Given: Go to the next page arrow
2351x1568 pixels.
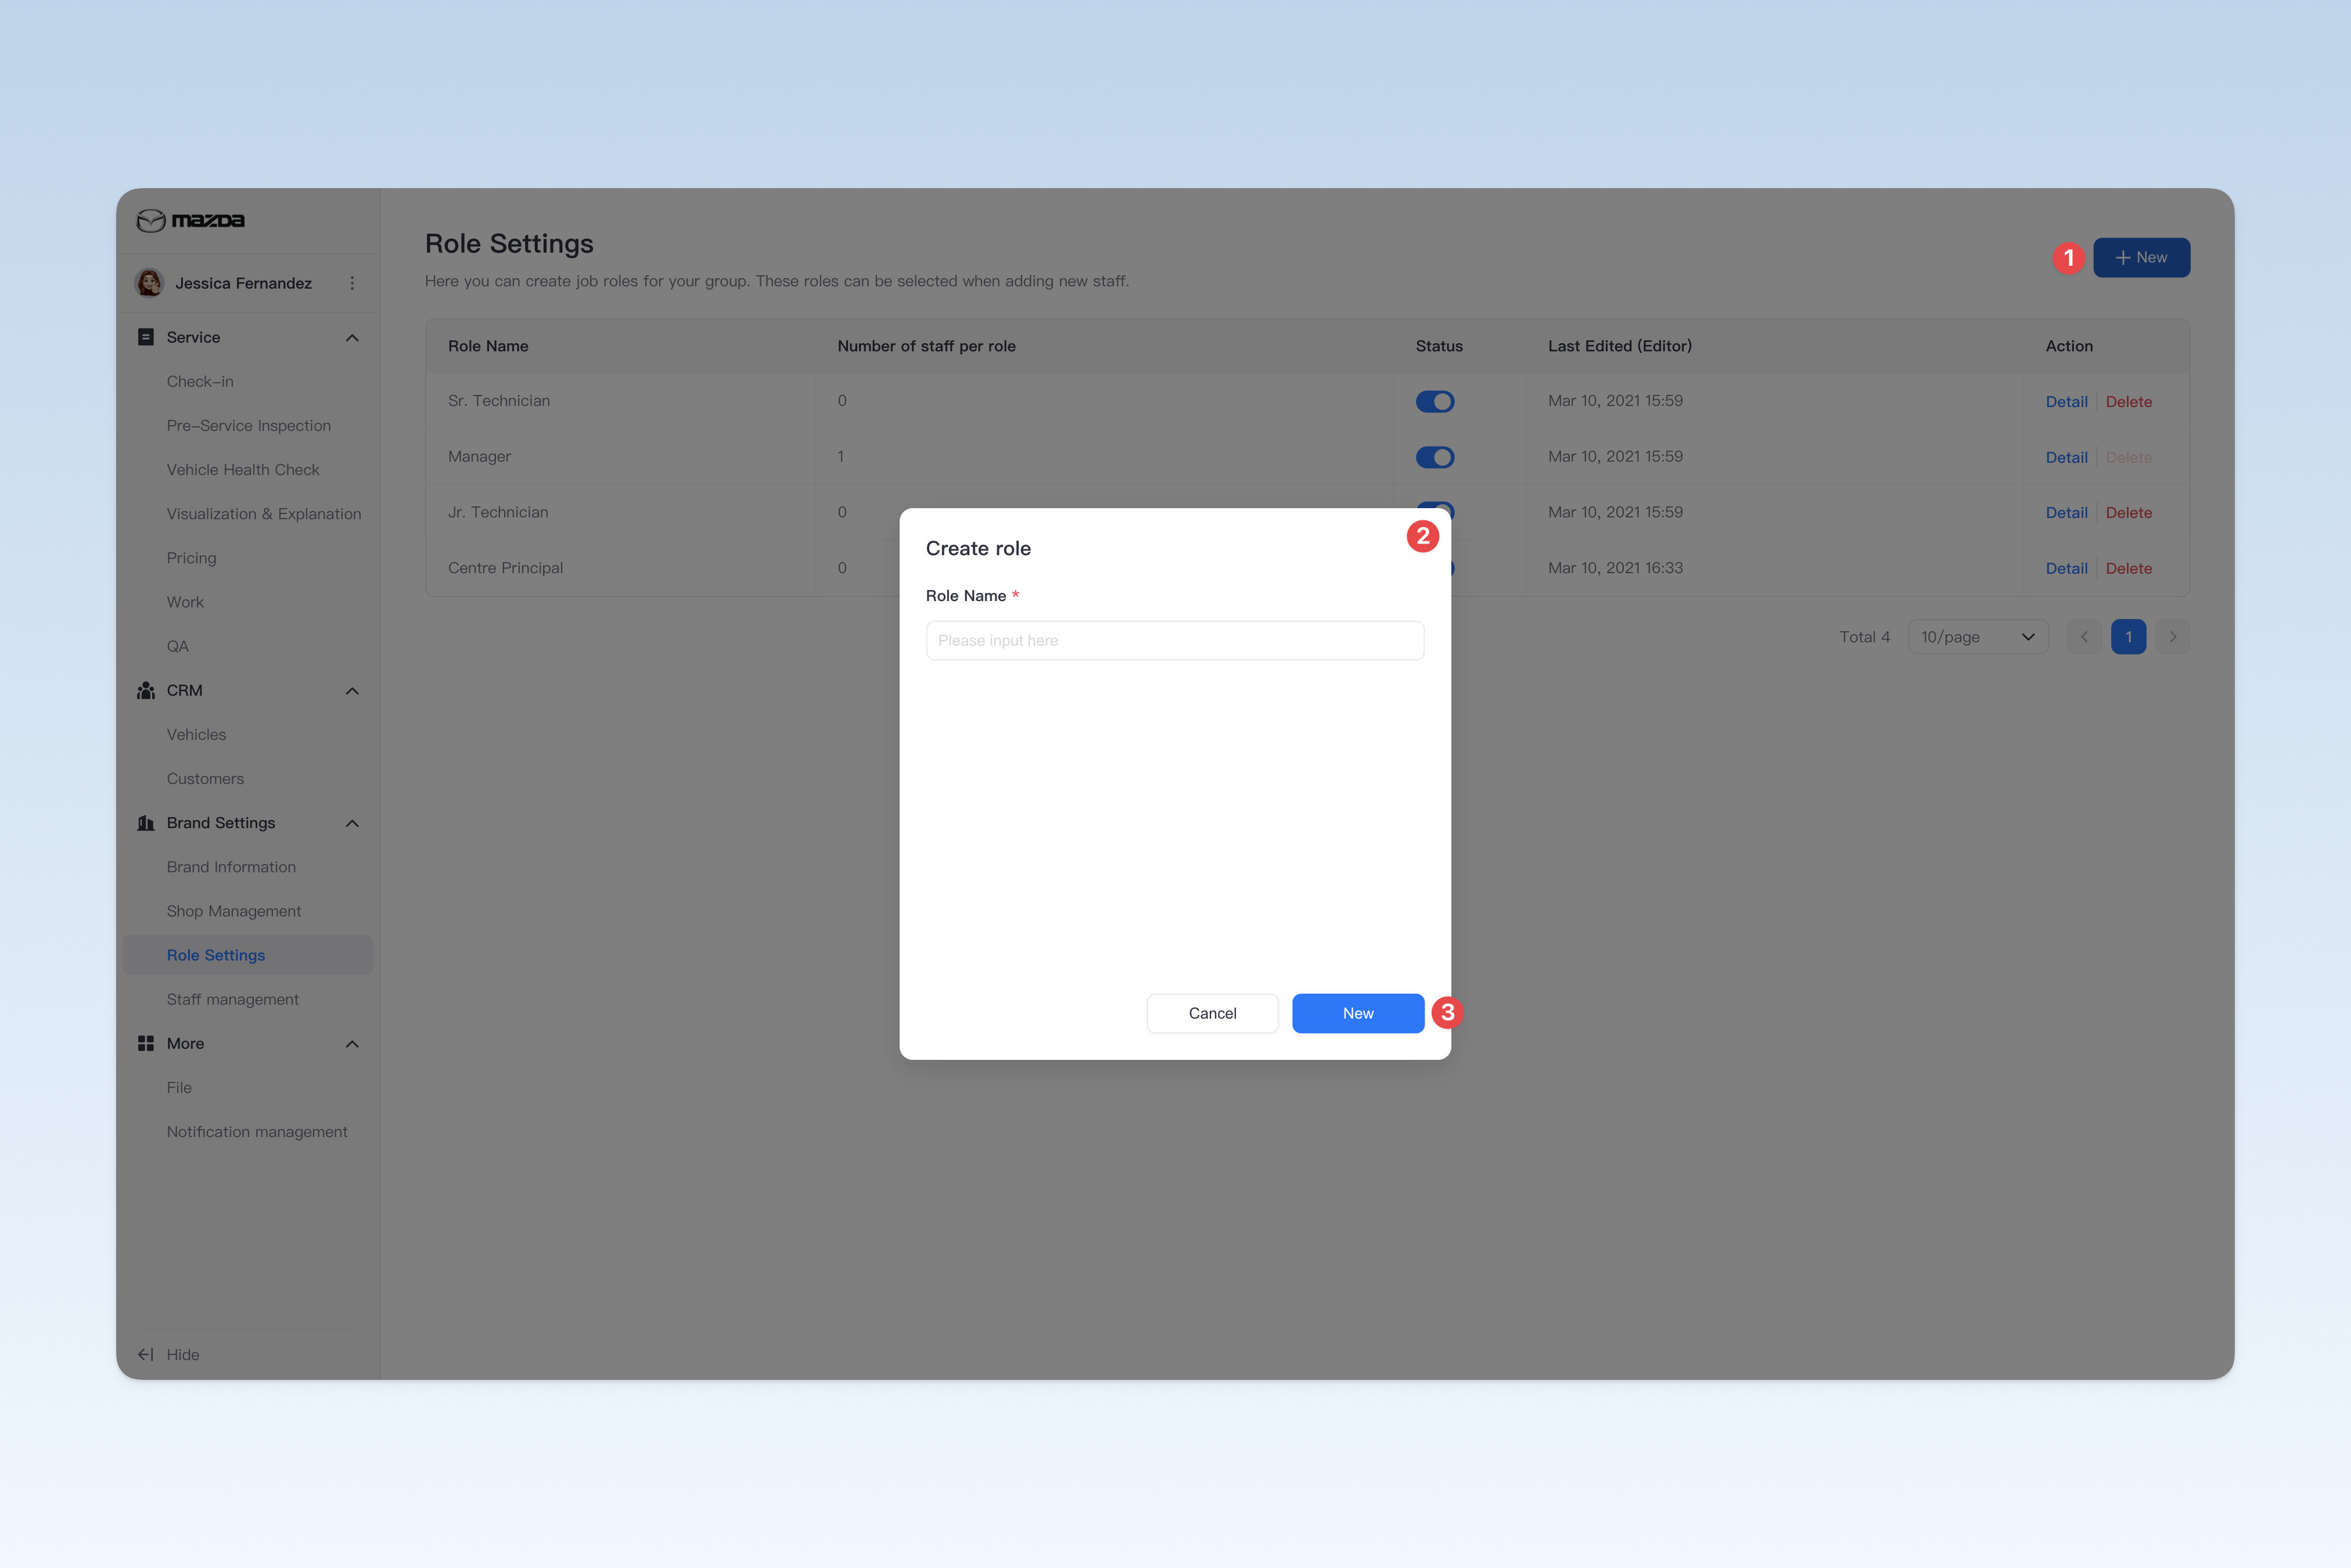Looking at the screenshot, I should (x=2173, y=637).
